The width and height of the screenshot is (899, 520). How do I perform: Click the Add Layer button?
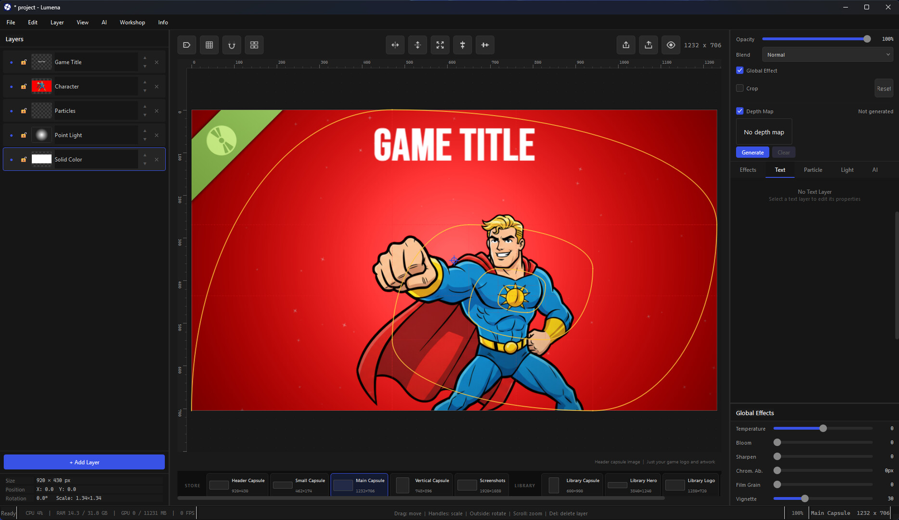(x=84, y=462)
